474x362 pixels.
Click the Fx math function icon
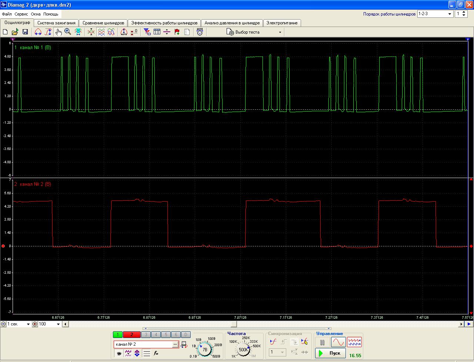coord(156,353)
